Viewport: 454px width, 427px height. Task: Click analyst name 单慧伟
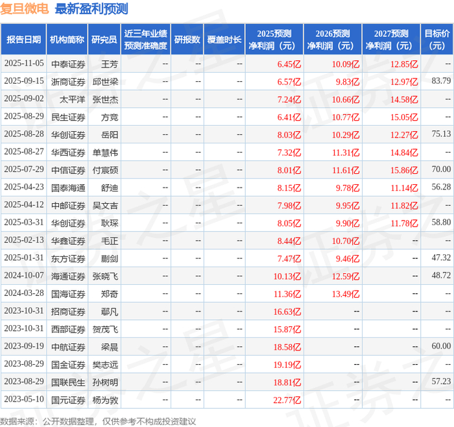(105, 152)
